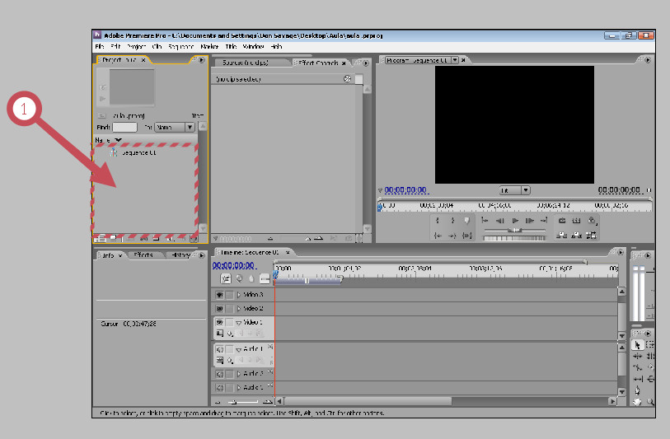Screen dimensions: 670x439
Task: Toggle Video 3 track eye visibility
Action: 219,295
